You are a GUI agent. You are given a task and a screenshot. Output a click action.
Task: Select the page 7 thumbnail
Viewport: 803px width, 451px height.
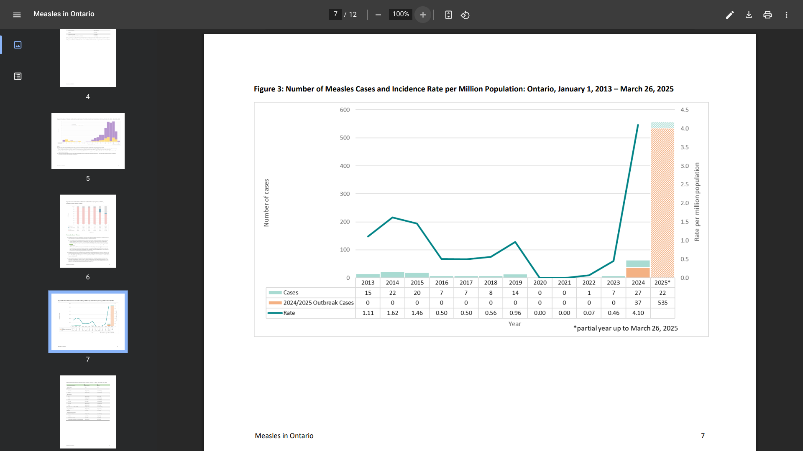88,322
